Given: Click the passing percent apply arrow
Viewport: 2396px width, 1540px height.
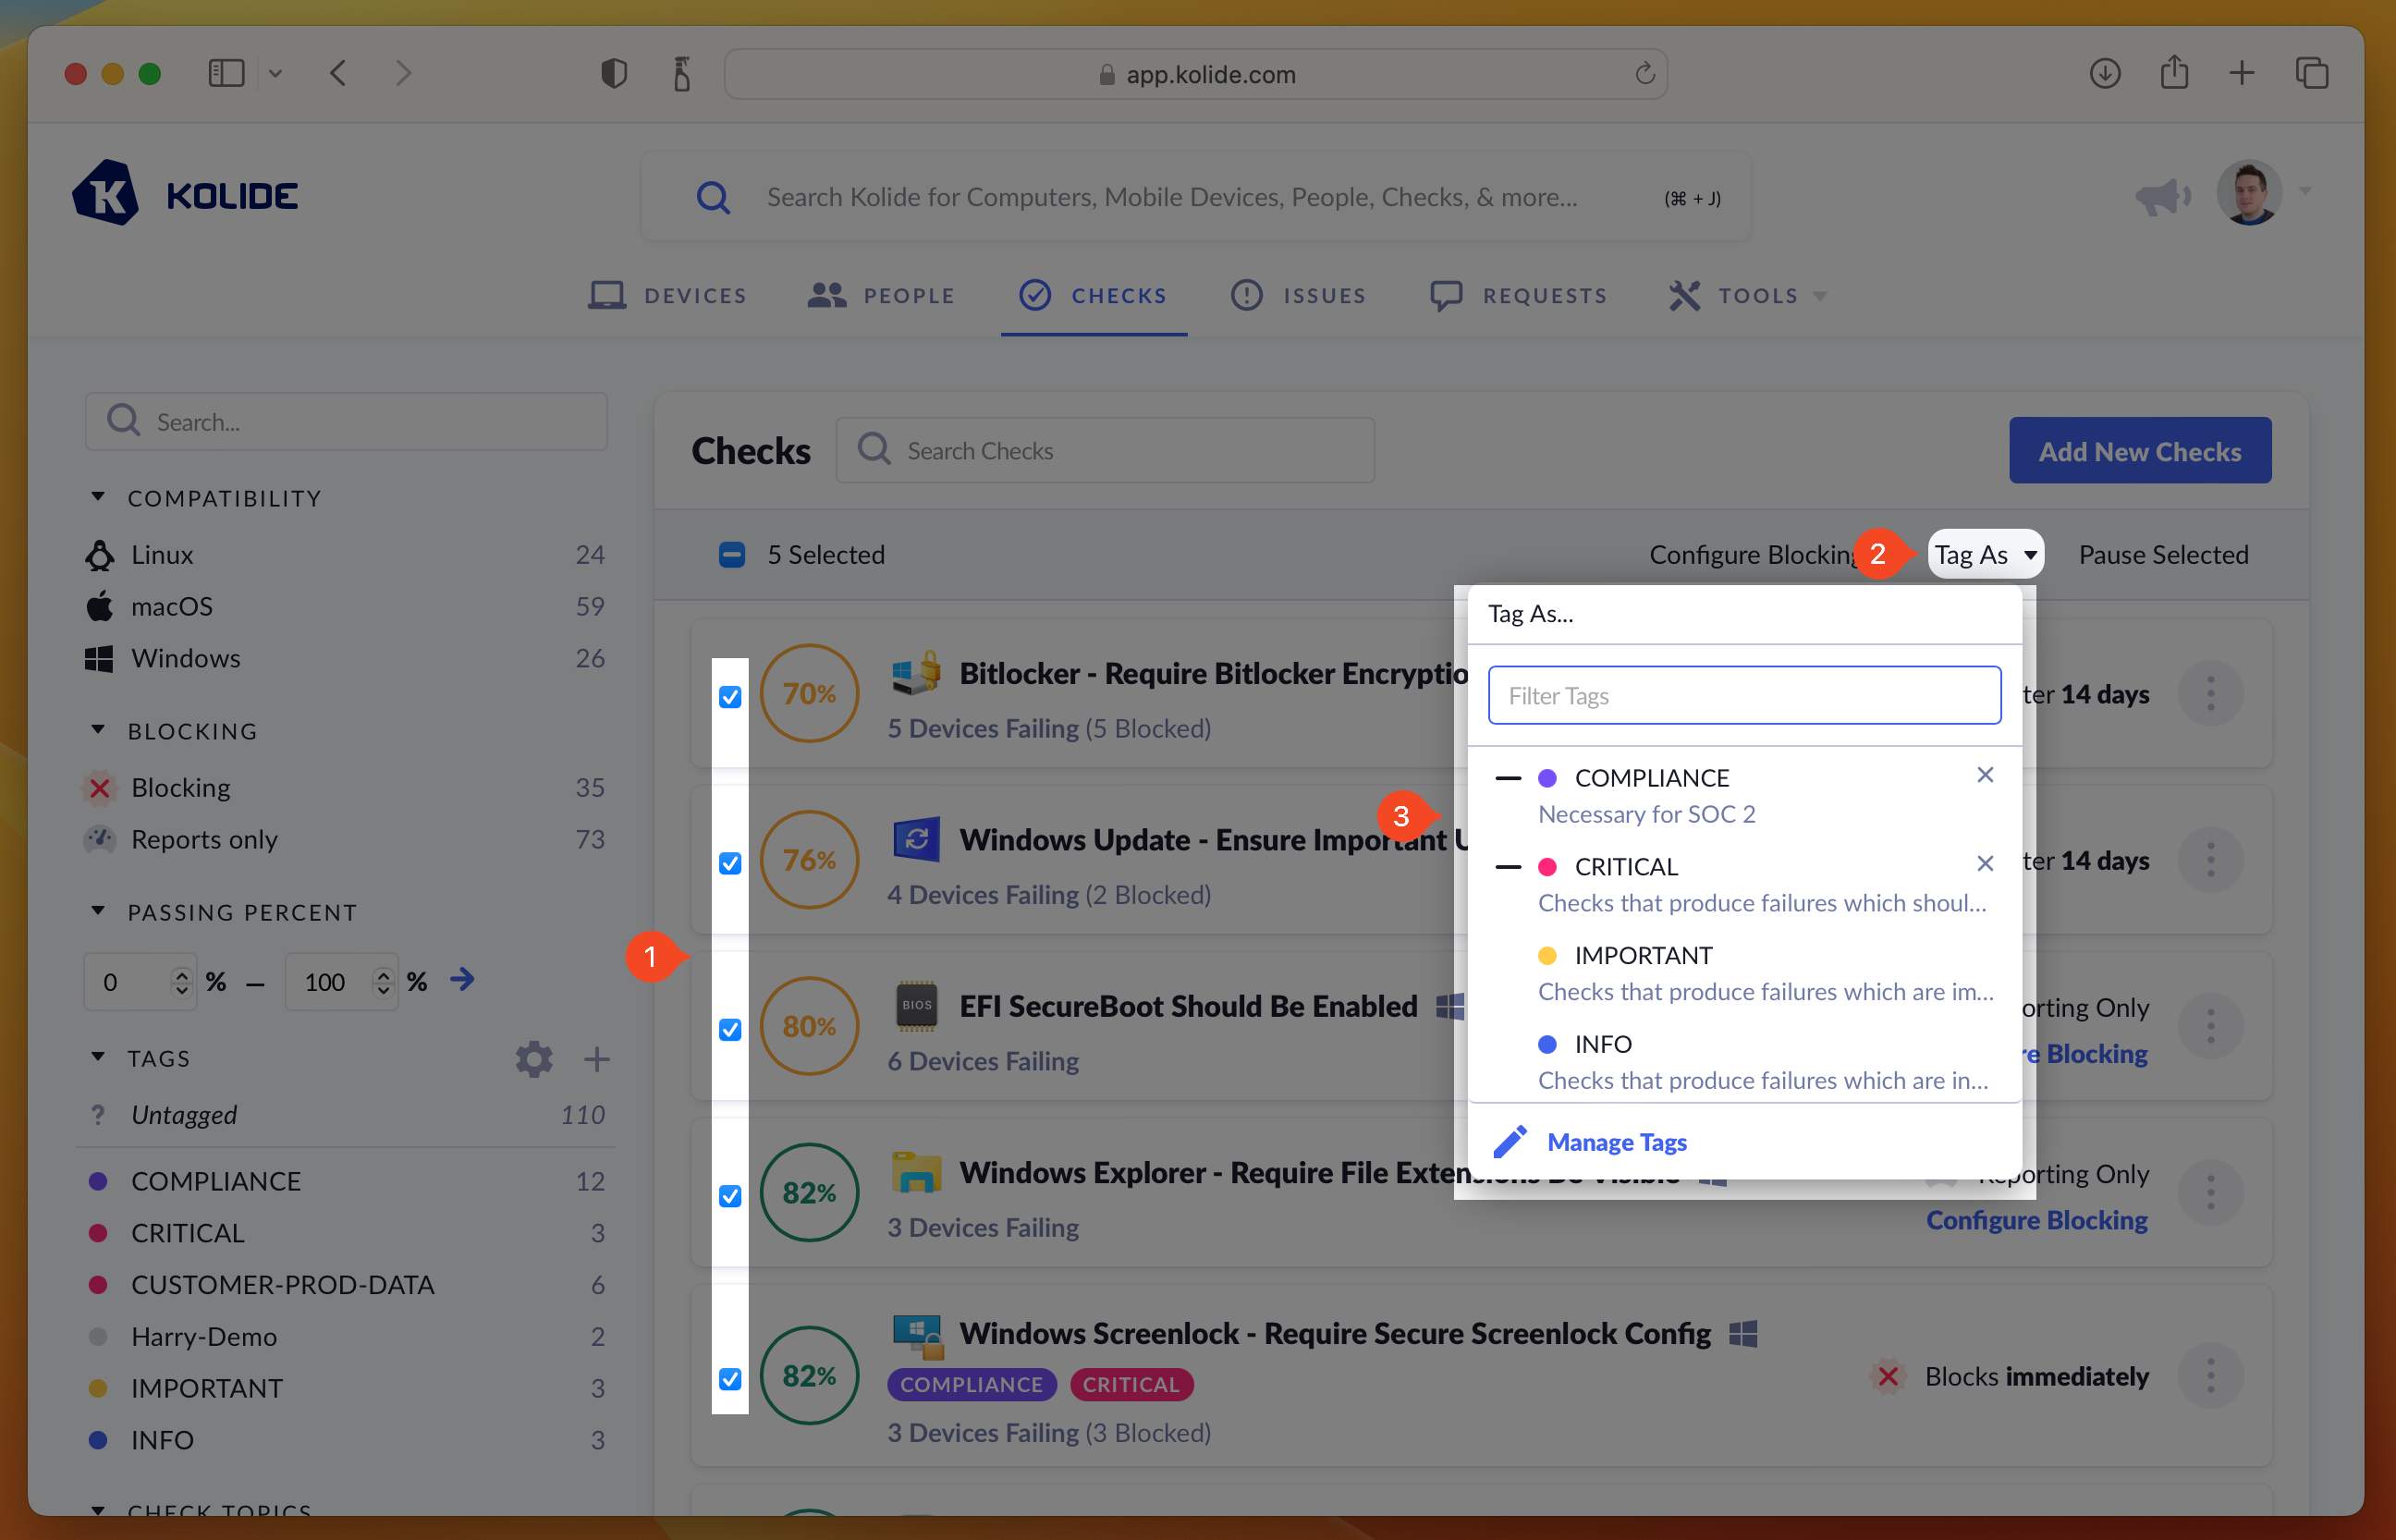Looking at the screenshot, I should coord(462,979).
